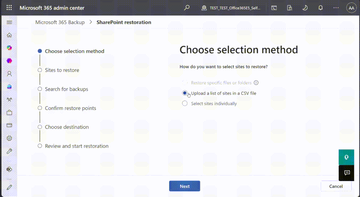Image resolution: width=360 pixels, height=197 pixels.
Task: Open Users icon in sidebar
Action: point(9,74)
